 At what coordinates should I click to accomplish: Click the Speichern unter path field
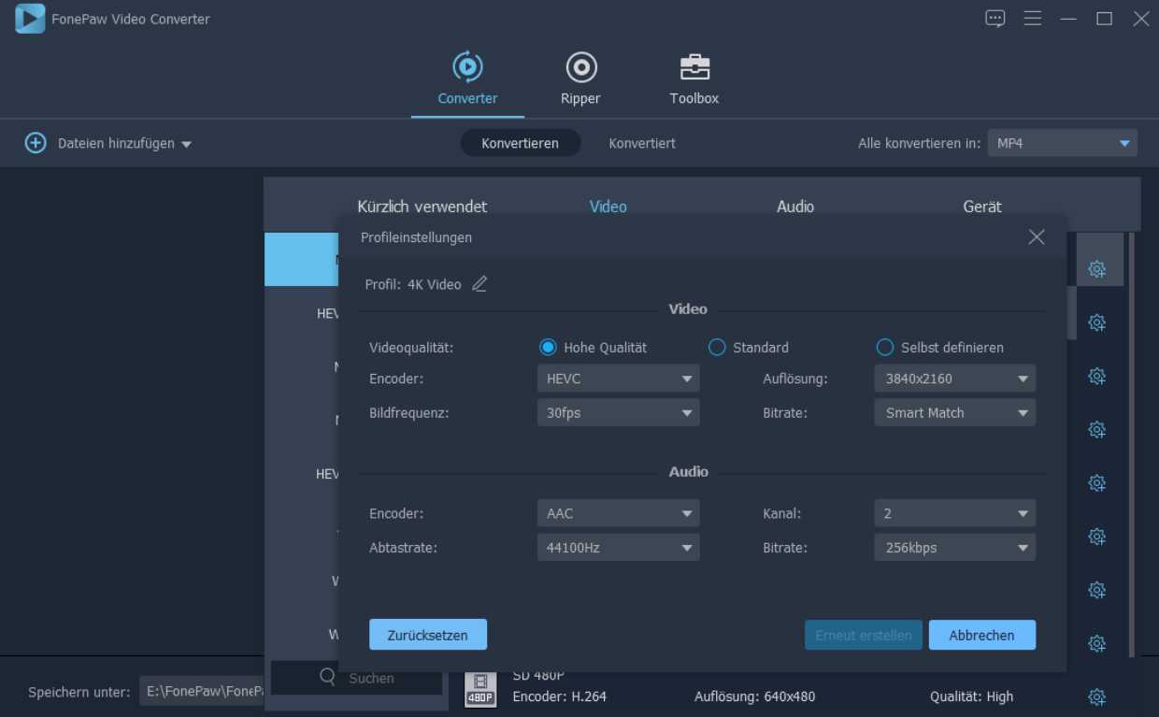[202, 692]
